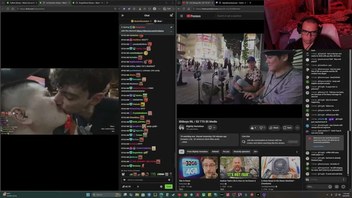This screenshot has width=352, height=198.
Task: Open YouTube hamburger guide menu
Action: coord(182,16)
